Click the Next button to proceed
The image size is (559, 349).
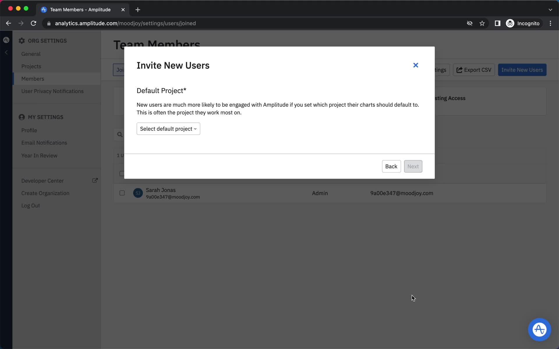413,166
